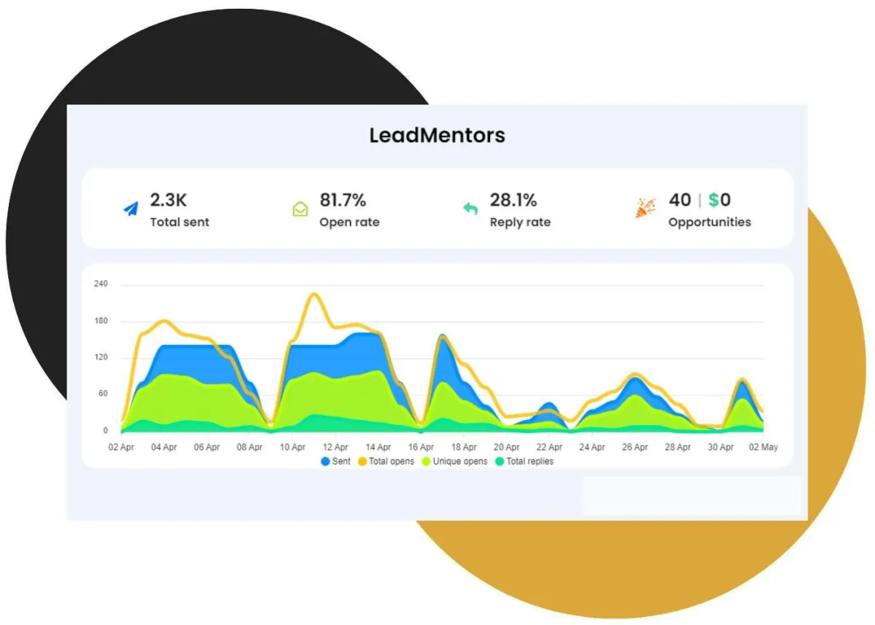Click the LeadMentors title
875x625 pixels.
437,136
